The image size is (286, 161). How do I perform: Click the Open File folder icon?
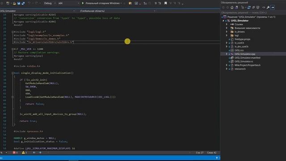14,3
